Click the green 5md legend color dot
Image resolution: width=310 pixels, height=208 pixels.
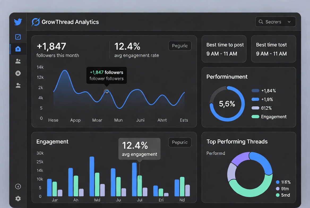[278, 195]
